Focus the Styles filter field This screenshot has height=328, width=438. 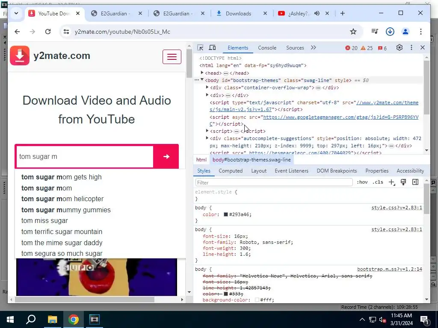click(274, 182)
